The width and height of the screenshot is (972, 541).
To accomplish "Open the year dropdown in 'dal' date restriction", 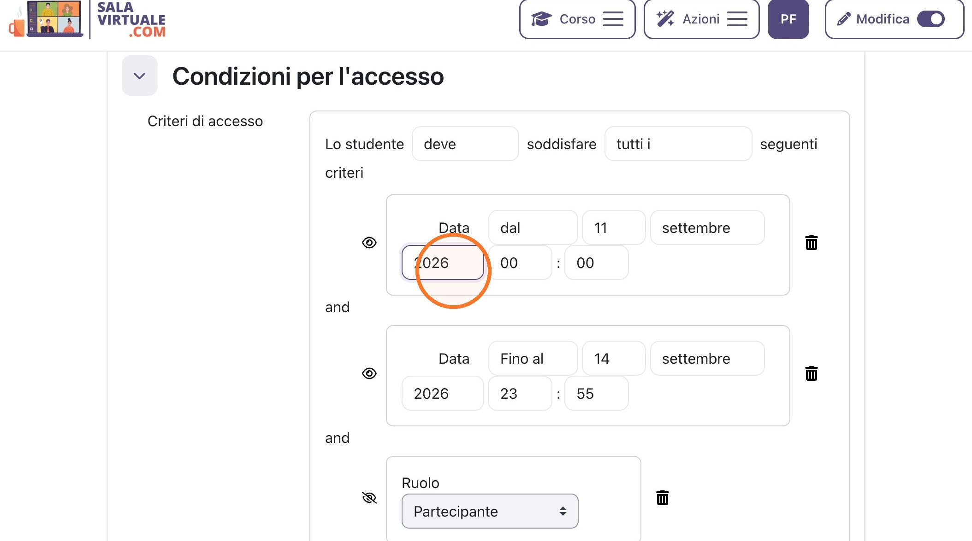I will coord(443,262).
